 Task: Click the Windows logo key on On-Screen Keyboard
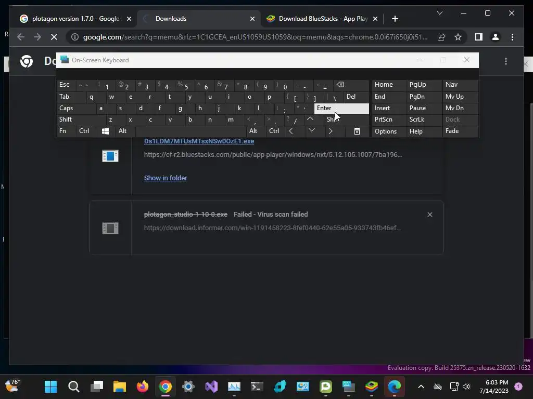(105, 131)
